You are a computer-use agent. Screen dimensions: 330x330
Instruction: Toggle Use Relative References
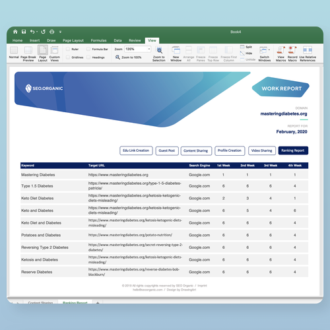[x=308, y=53]
